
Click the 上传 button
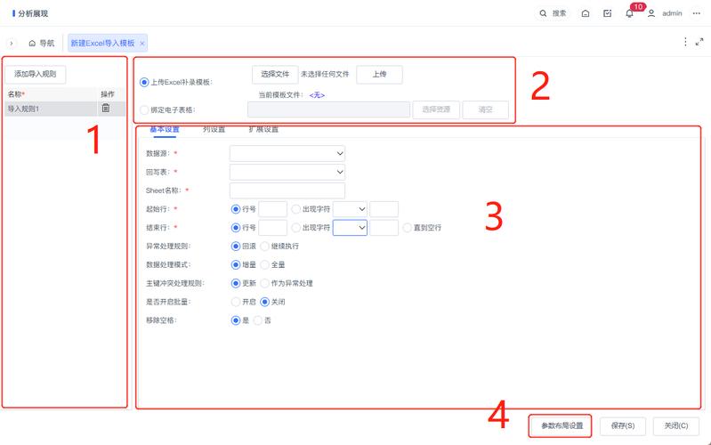pos(379,75)
